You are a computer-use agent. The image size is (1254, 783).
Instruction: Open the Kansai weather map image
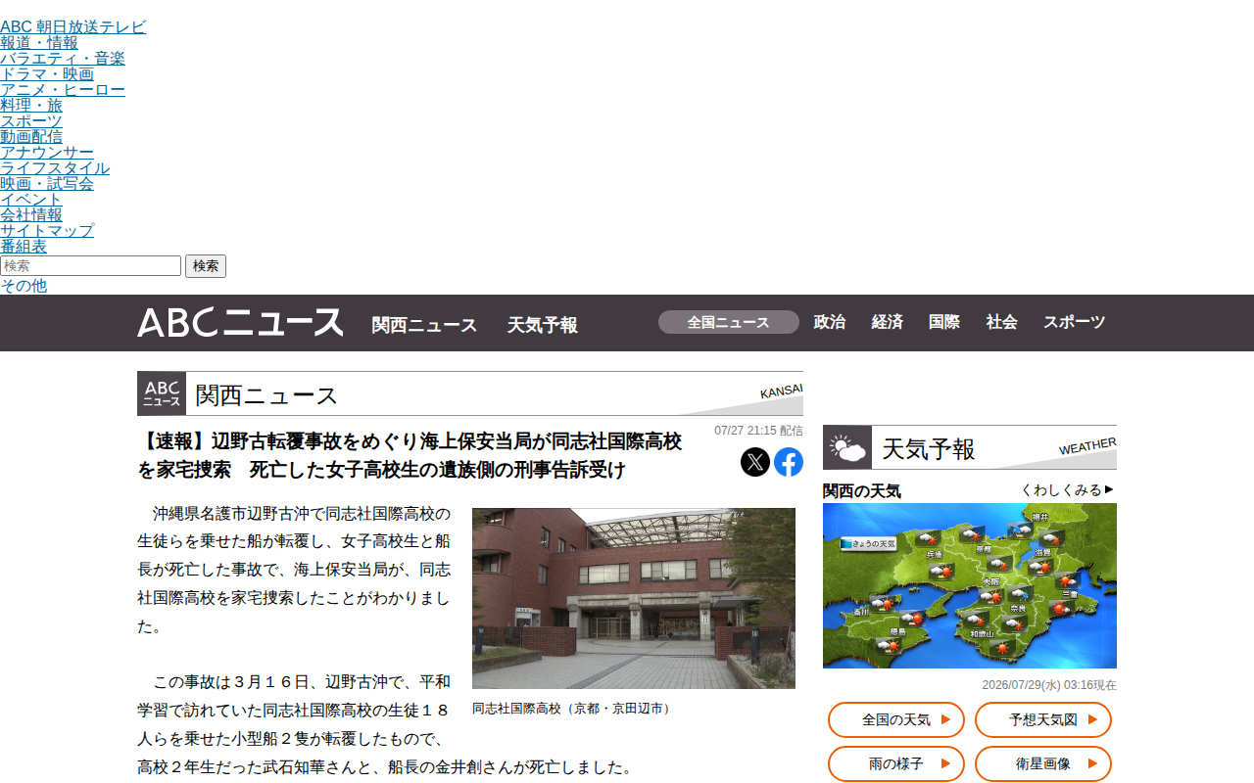970,585
